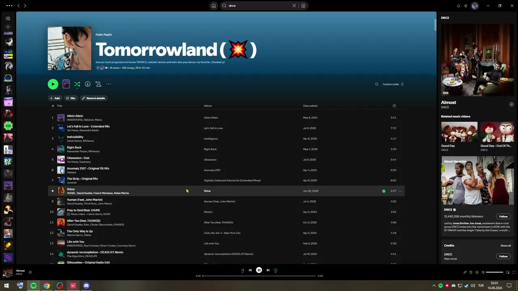Toggle shuffle in the bottom player controls
The height and width of the screenshot is (291, 518).
(242, 270)
